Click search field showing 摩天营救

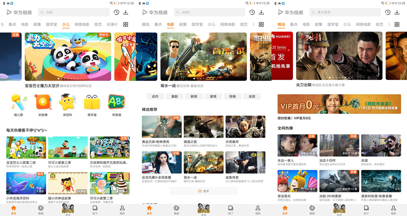[345, 12]
